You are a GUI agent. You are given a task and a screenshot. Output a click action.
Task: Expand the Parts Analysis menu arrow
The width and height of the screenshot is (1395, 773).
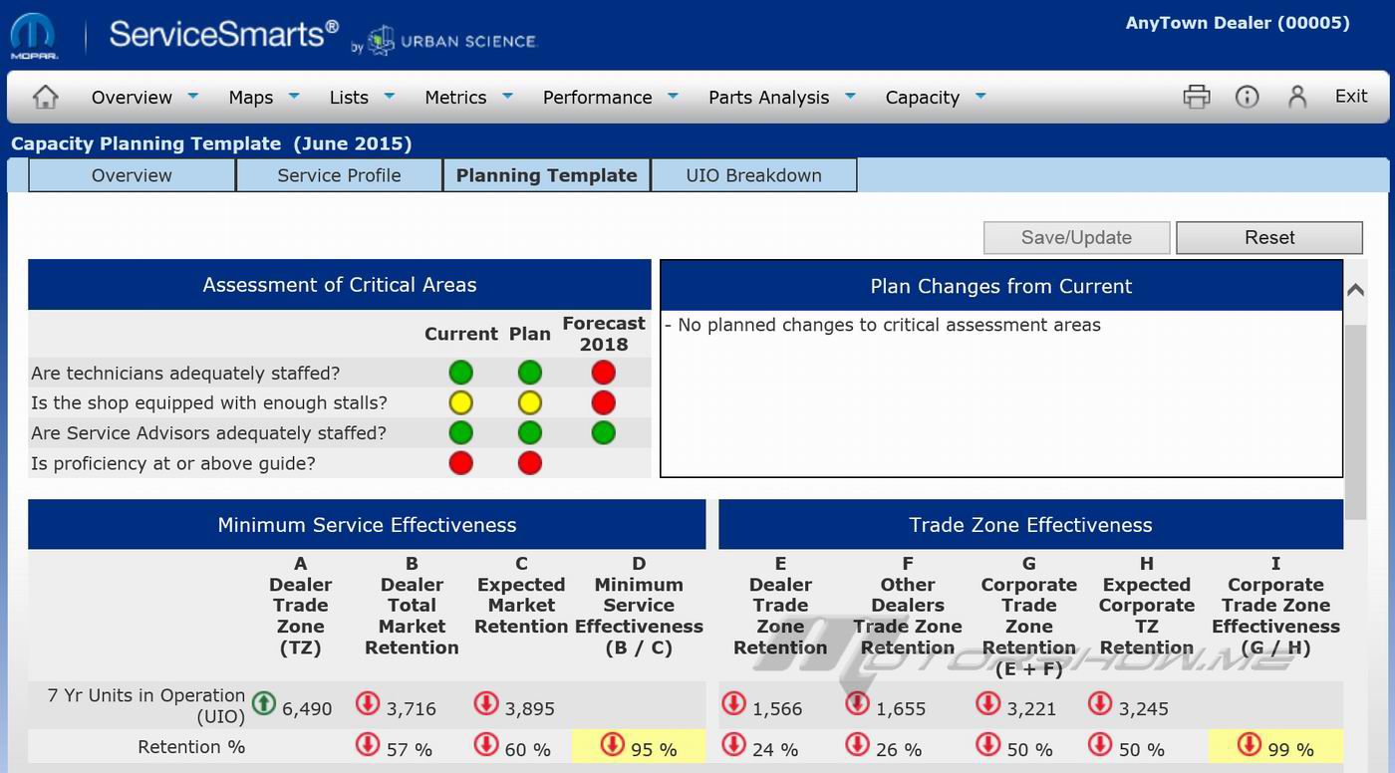click(851, 96)
